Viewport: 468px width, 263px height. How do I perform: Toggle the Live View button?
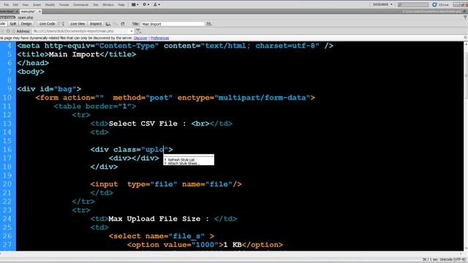[x=78, y=23]
